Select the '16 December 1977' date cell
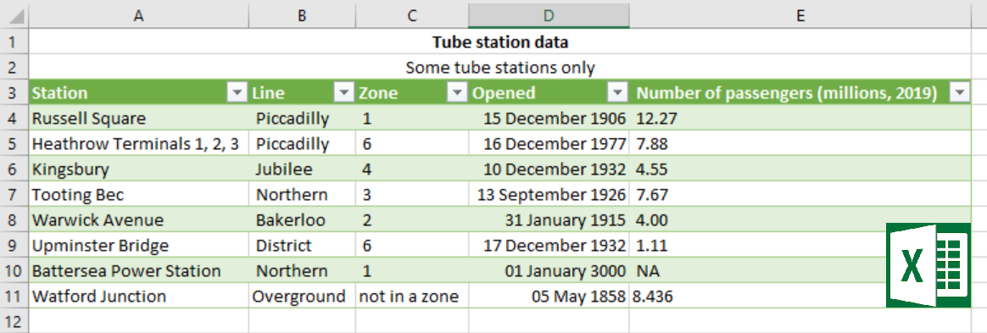 tap(549, 143)
